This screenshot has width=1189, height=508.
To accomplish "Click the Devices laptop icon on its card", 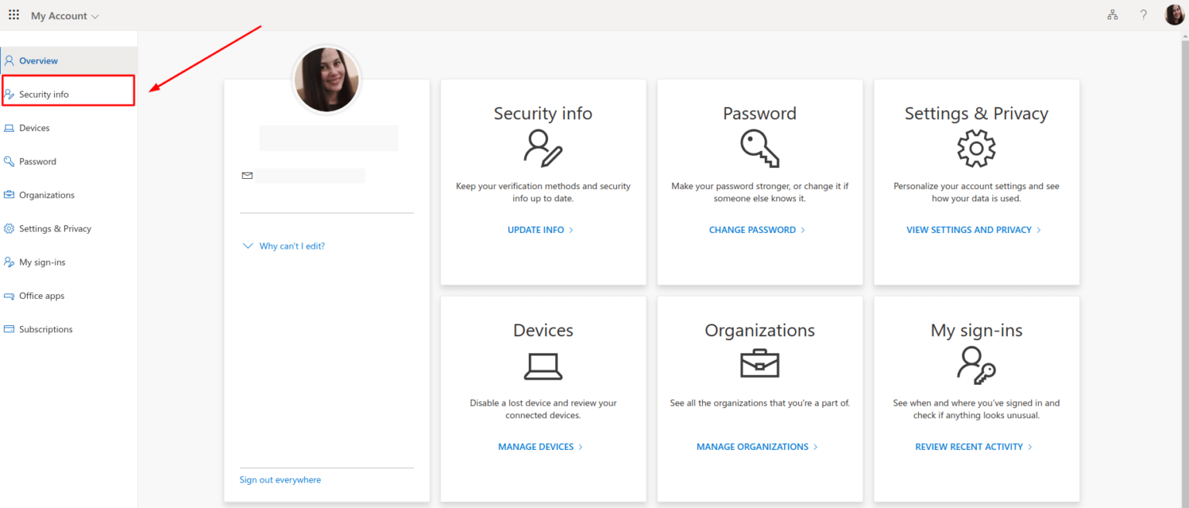I will [543, 366].
